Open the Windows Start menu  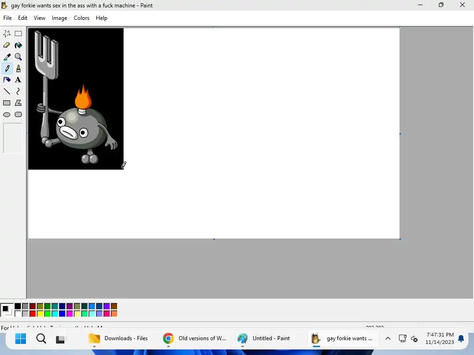[20, 338]
